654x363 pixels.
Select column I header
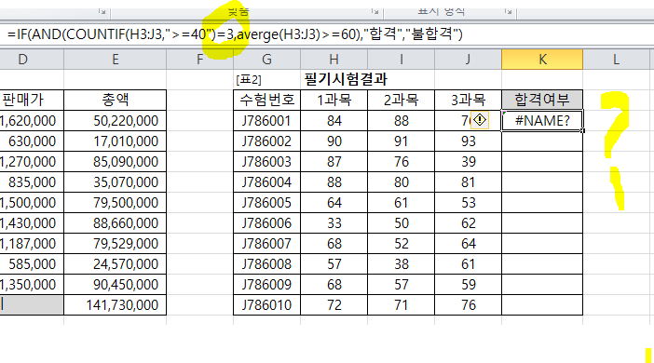401,60
